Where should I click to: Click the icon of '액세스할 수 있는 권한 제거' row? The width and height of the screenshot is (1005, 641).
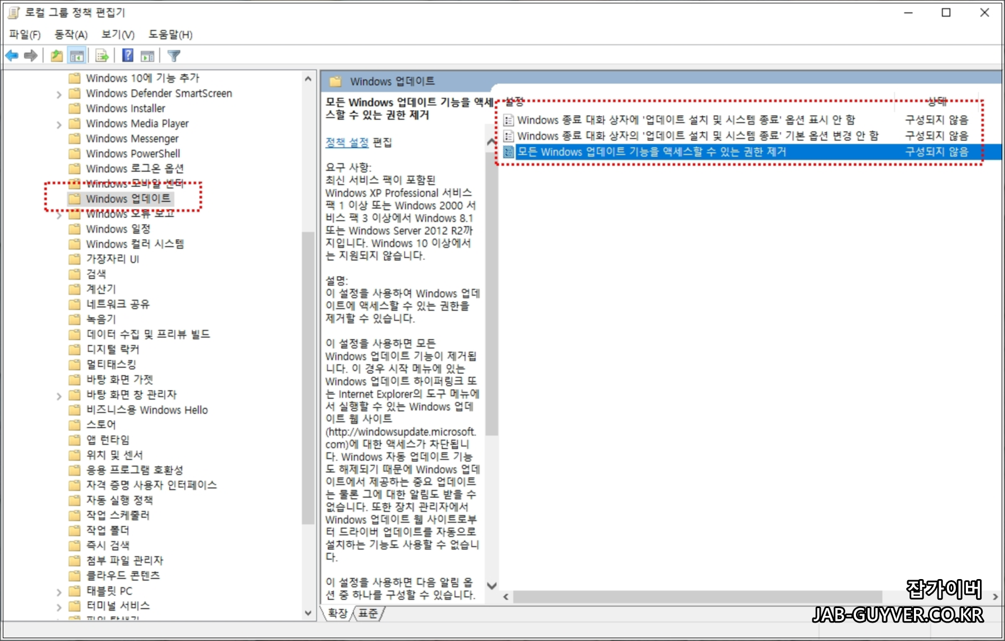(x=508, y=152)
